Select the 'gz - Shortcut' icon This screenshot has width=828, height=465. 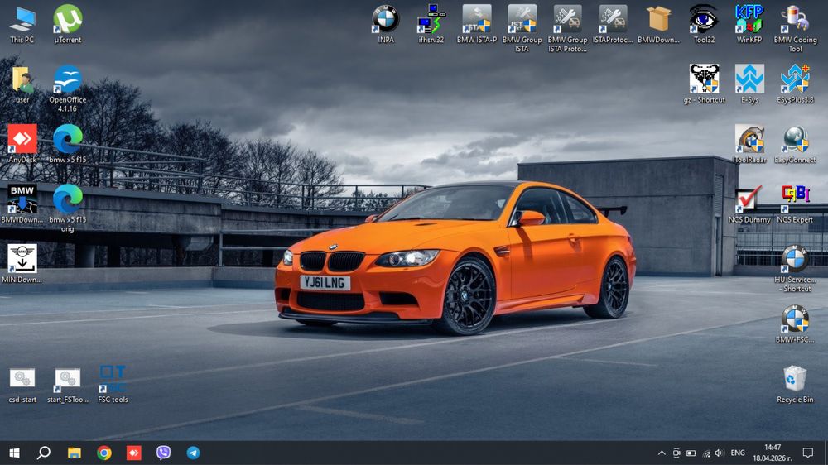tap(704, 84)
